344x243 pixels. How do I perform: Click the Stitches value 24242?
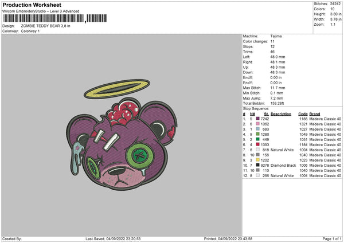click(x=335, y=4)
